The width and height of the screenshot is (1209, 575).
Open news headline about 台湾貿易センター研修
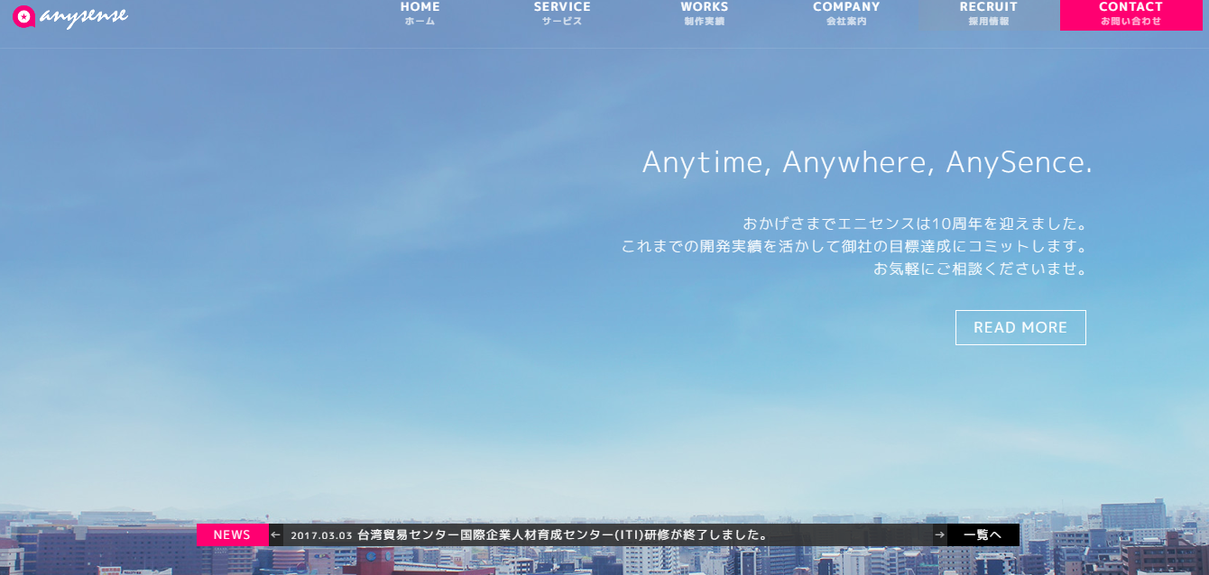tap(563, 535)
